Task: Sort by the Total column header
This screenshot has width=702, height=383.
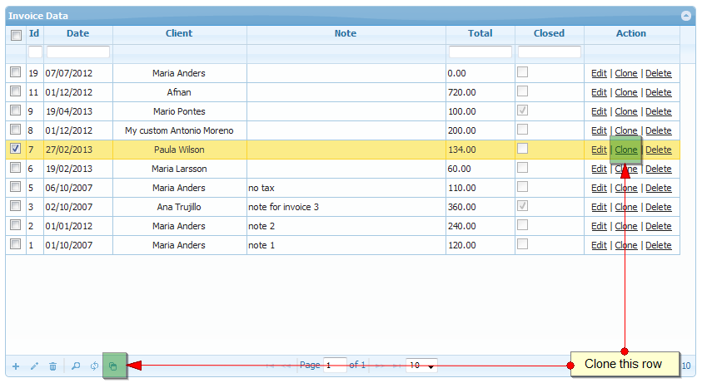Action: [480, 33]
